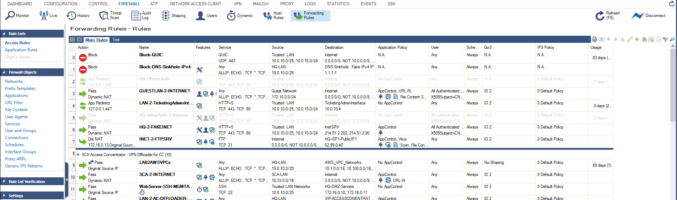This screenshot has height=200, width=677.
Task: Open the Audit Log view
Action: 141,16
